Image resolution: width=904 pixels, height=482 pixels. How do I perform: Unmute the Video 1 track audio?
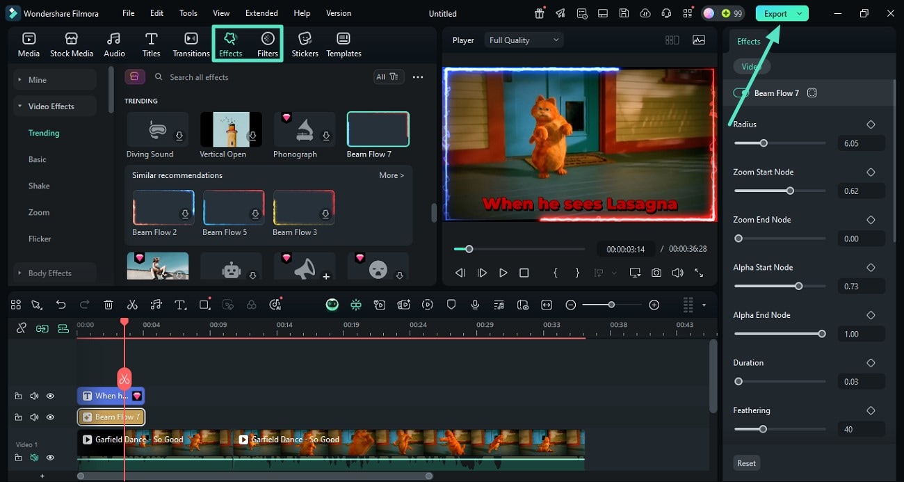click(x=34, y=458)
